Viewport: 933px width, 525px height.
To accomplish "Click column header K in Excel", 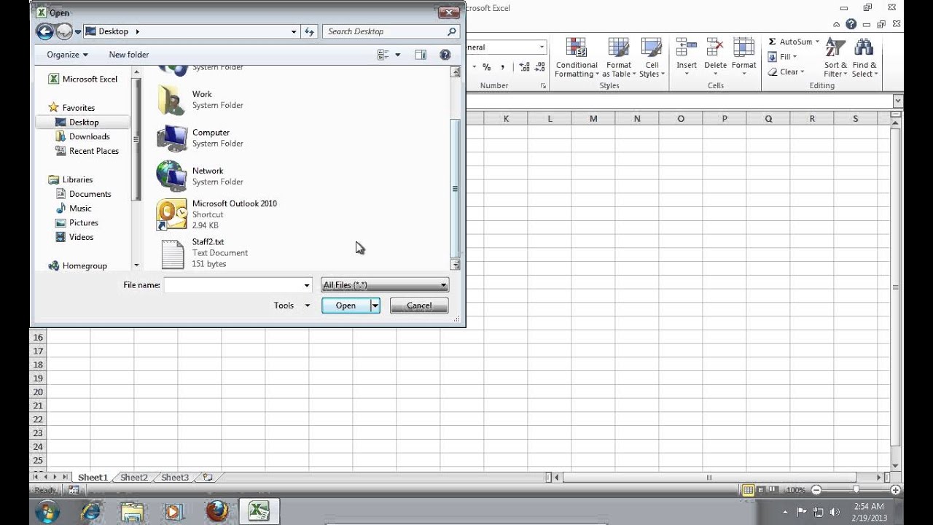I will (x=506, y=119).
